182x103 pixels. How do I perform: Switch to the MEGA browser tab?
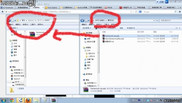(x=109, y=8)
